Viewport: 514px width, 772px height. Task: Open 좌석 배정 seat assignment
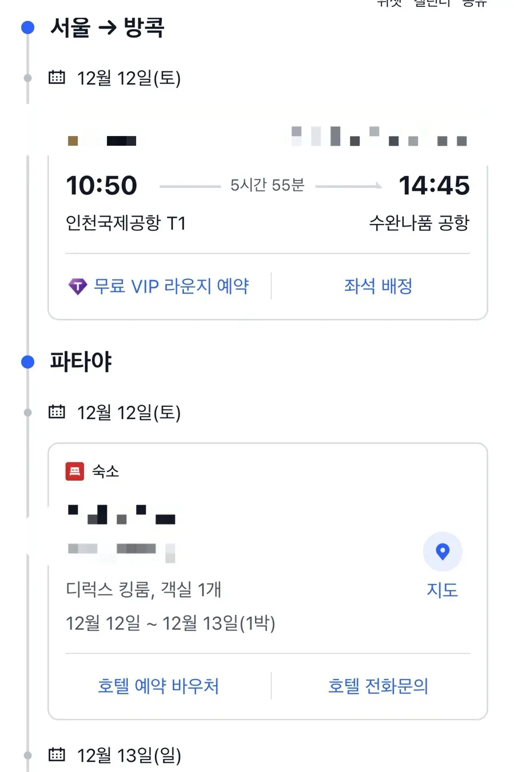(x=378, y=286)
